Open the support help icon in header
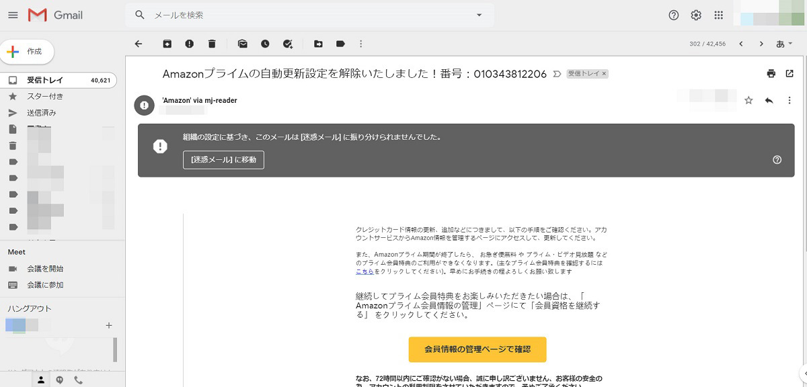 pos(674,15)
